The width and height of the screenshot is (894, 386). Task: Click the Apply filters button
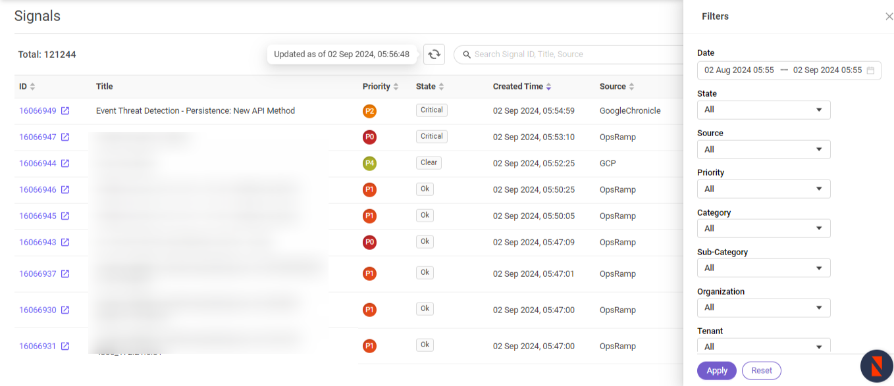716,371
